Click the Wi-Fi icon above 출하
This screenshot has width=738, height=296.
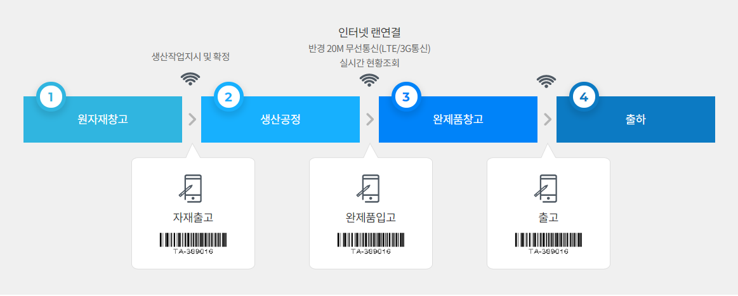pyautogui.click(x=546, y=82)
